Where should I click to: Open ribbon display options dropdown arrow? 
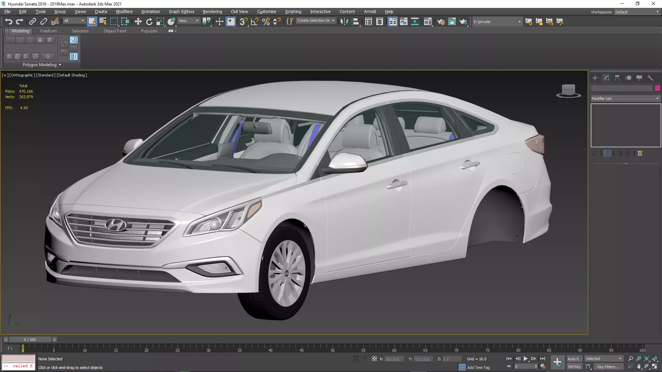coord(175,31)
